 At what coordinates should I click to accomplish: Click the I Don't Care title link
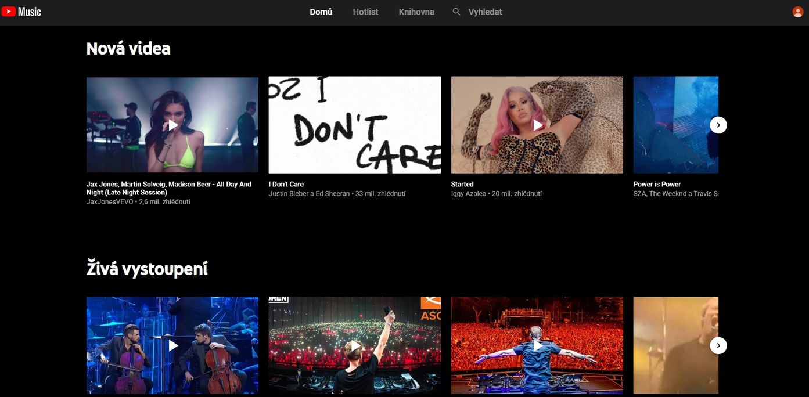click(x=286, y=184)
